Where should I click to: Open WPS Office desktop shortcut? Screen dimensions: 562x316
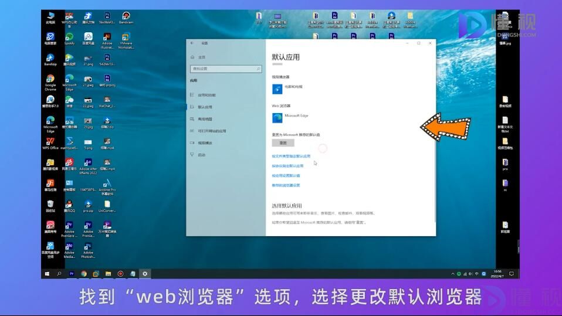pyautogui.click(x=50, y=143)
